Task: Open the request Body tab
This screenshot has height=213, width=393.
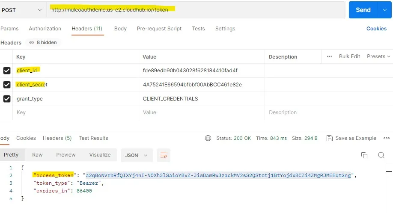Action: 120,29
